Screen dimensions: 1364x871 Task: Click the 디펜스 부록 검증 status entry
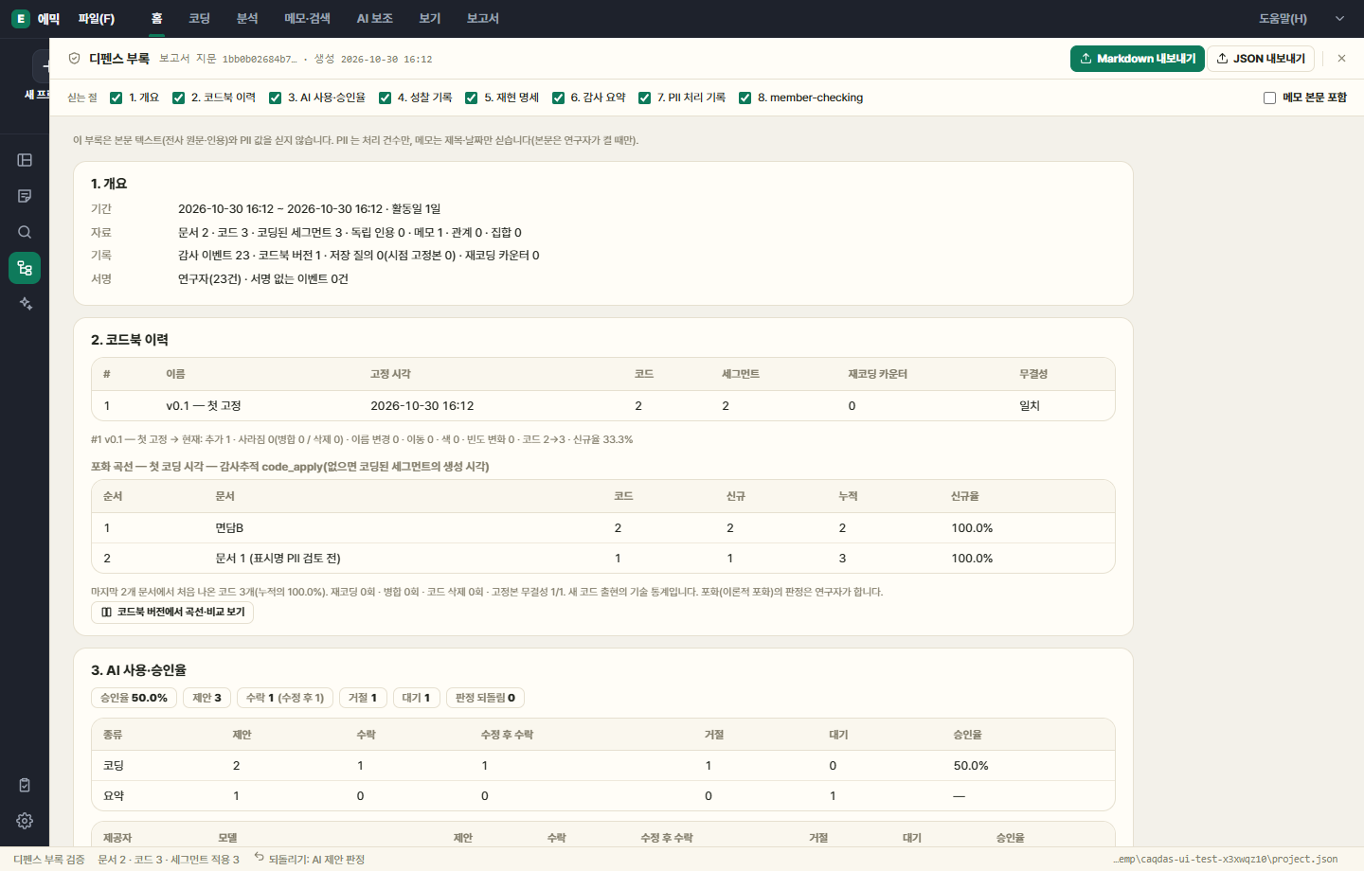click(x=49, y=860)
